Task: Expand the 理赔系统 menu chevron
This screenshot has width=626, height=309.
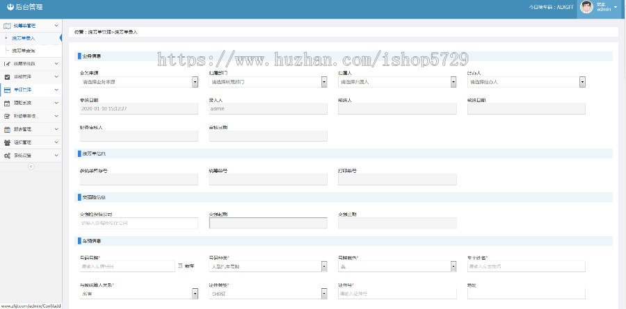Action: [56, 103]
